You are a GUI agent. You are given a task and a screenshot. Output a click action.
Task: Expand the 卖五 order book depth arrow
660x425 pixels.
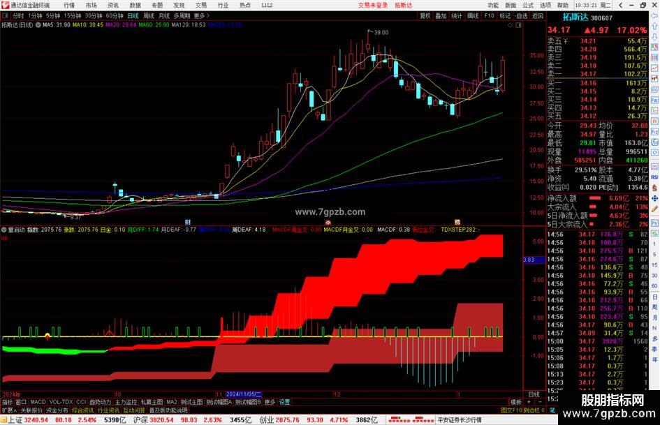pos(565,41)
